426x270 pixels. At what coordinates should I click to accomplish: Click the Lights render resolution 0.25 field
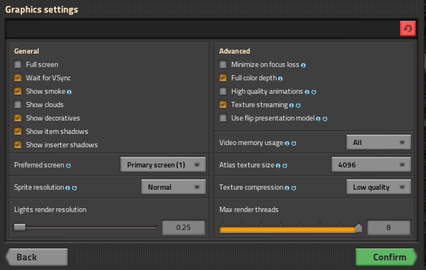click(184, 228)
